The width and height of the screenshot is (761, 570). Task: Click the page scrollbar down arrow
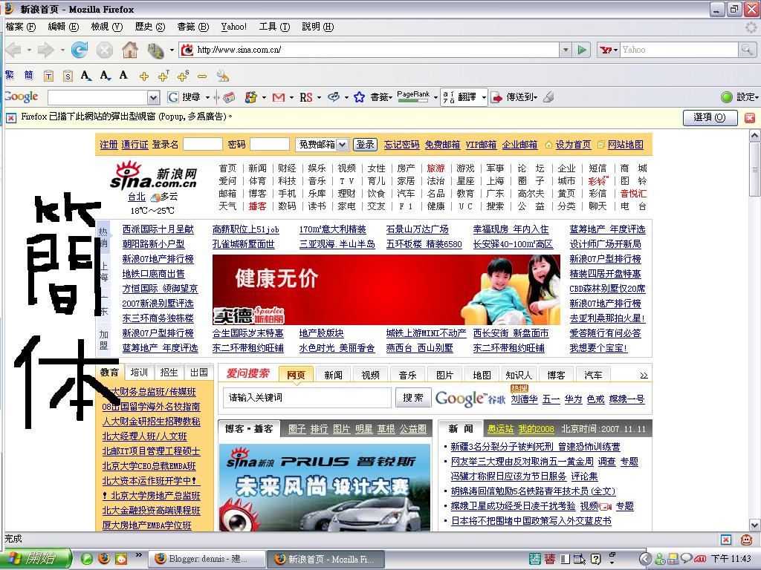[x=755, y=525]
